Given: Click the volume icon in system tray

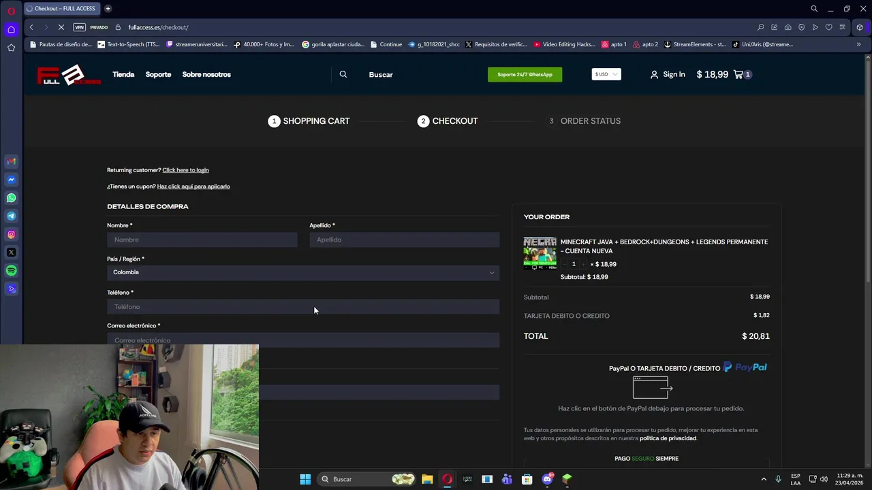Looking at the screenshot, I should point(824,479).
